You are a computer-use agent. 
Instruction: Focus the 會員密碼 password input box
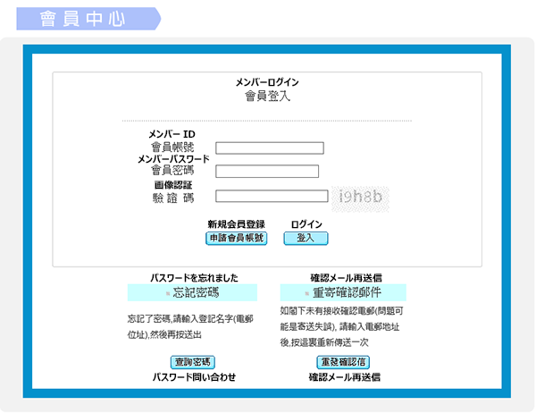(267, 172)
